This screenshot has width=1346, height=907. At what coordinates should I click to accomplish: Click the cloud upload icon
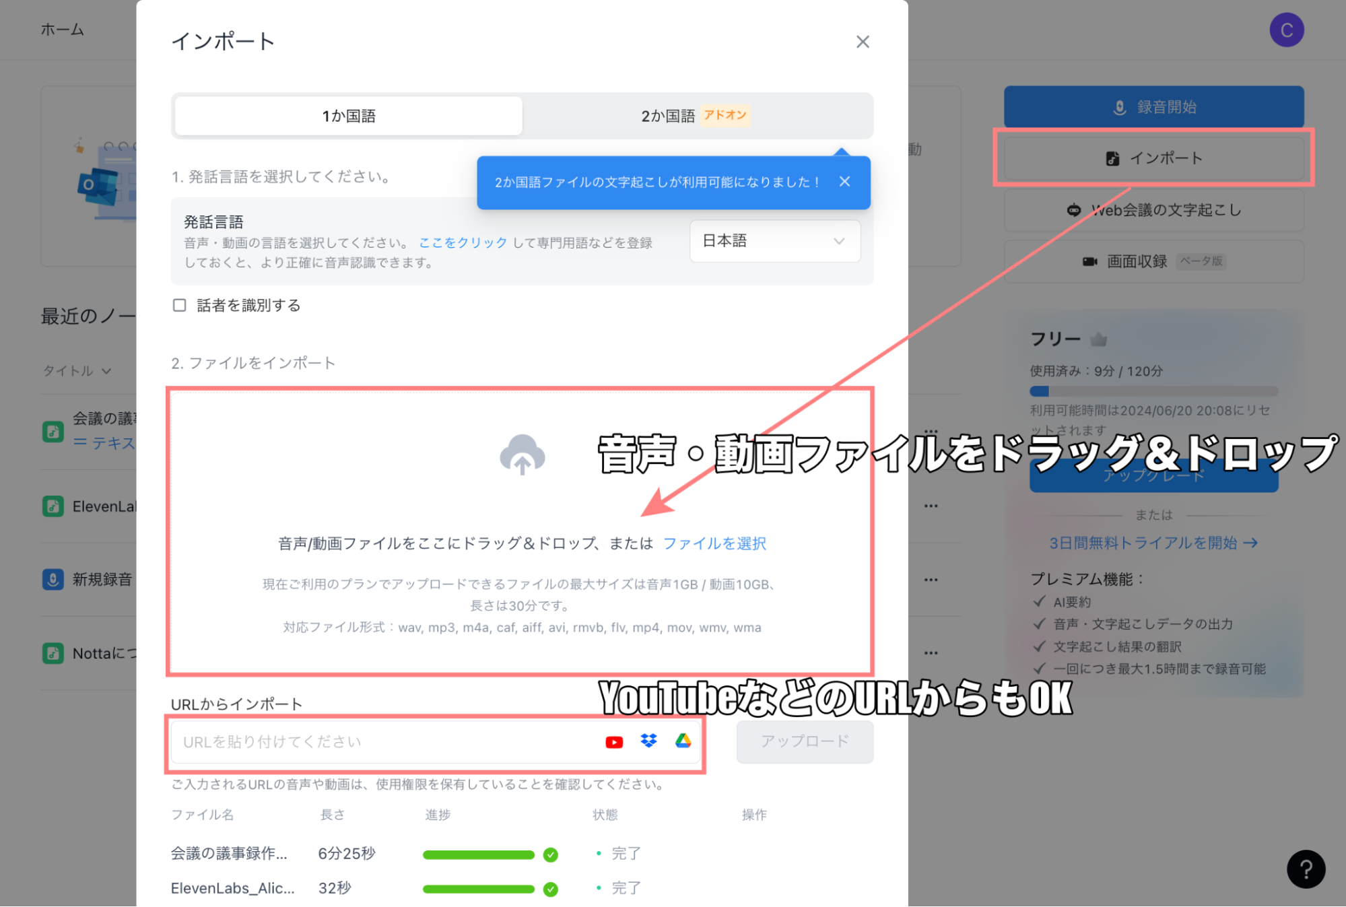tap(522, 455)
